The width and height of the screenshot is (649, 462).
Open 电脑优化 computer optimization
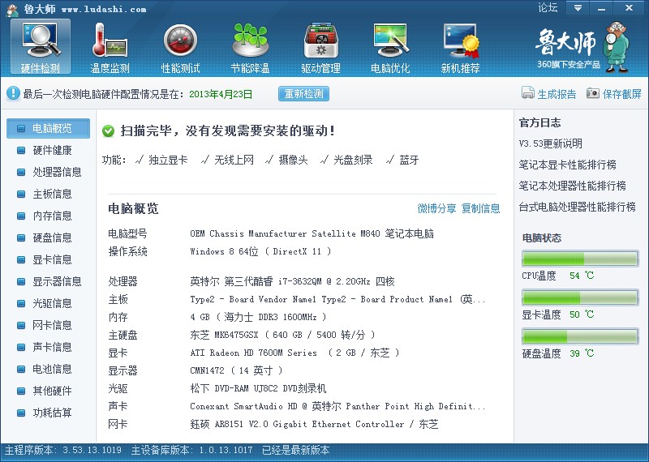point(390,47)
